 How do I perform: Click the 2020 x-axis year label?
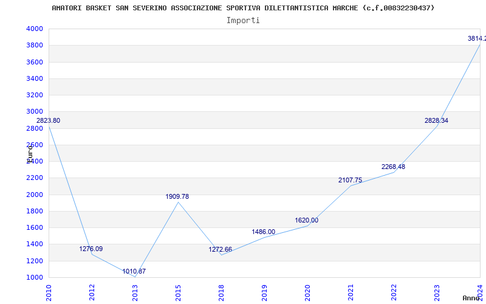click(x=307, y=292)
